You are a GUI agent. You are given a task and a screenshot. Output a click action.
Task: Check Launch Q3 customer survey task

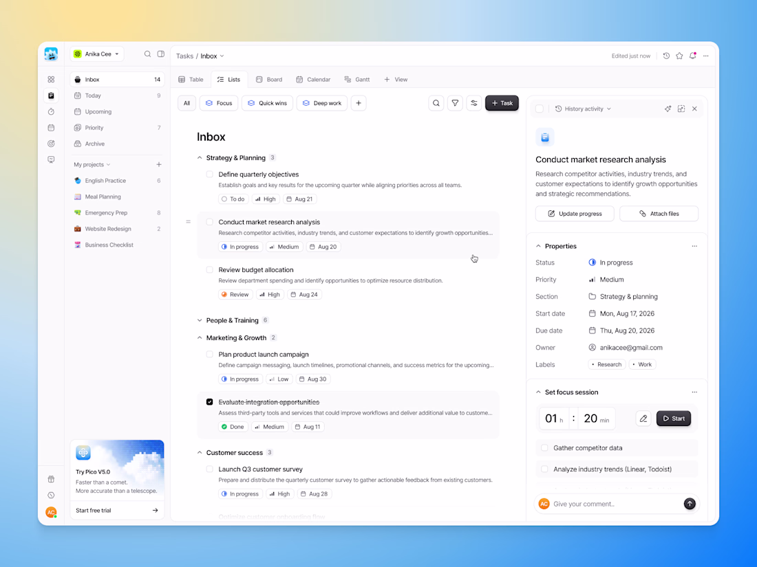click(209, 469)
